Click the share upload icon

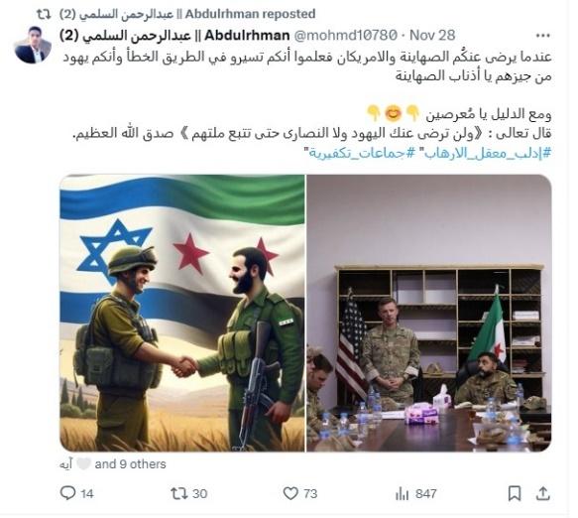pos(542,493)
